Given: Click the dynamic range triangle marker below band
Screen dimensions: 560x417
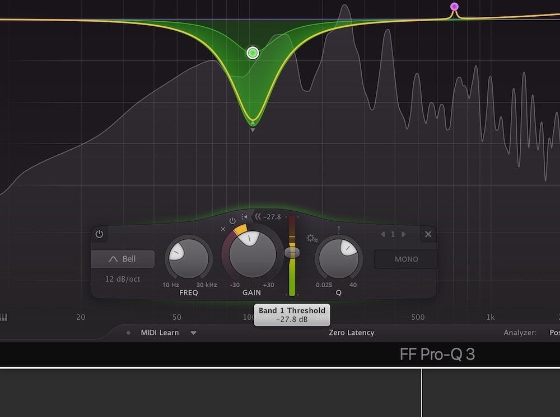Looking at the screenshot, I should pyautogui.click(x=253, y=130).
